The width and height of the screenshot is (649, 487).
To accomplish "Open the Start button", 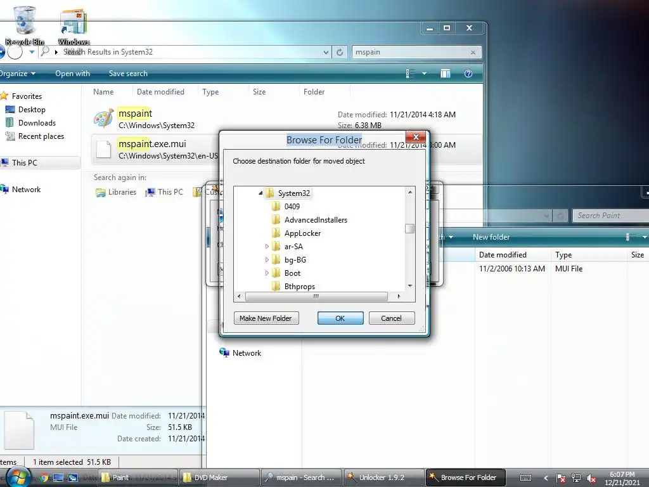I will (18, 477).
